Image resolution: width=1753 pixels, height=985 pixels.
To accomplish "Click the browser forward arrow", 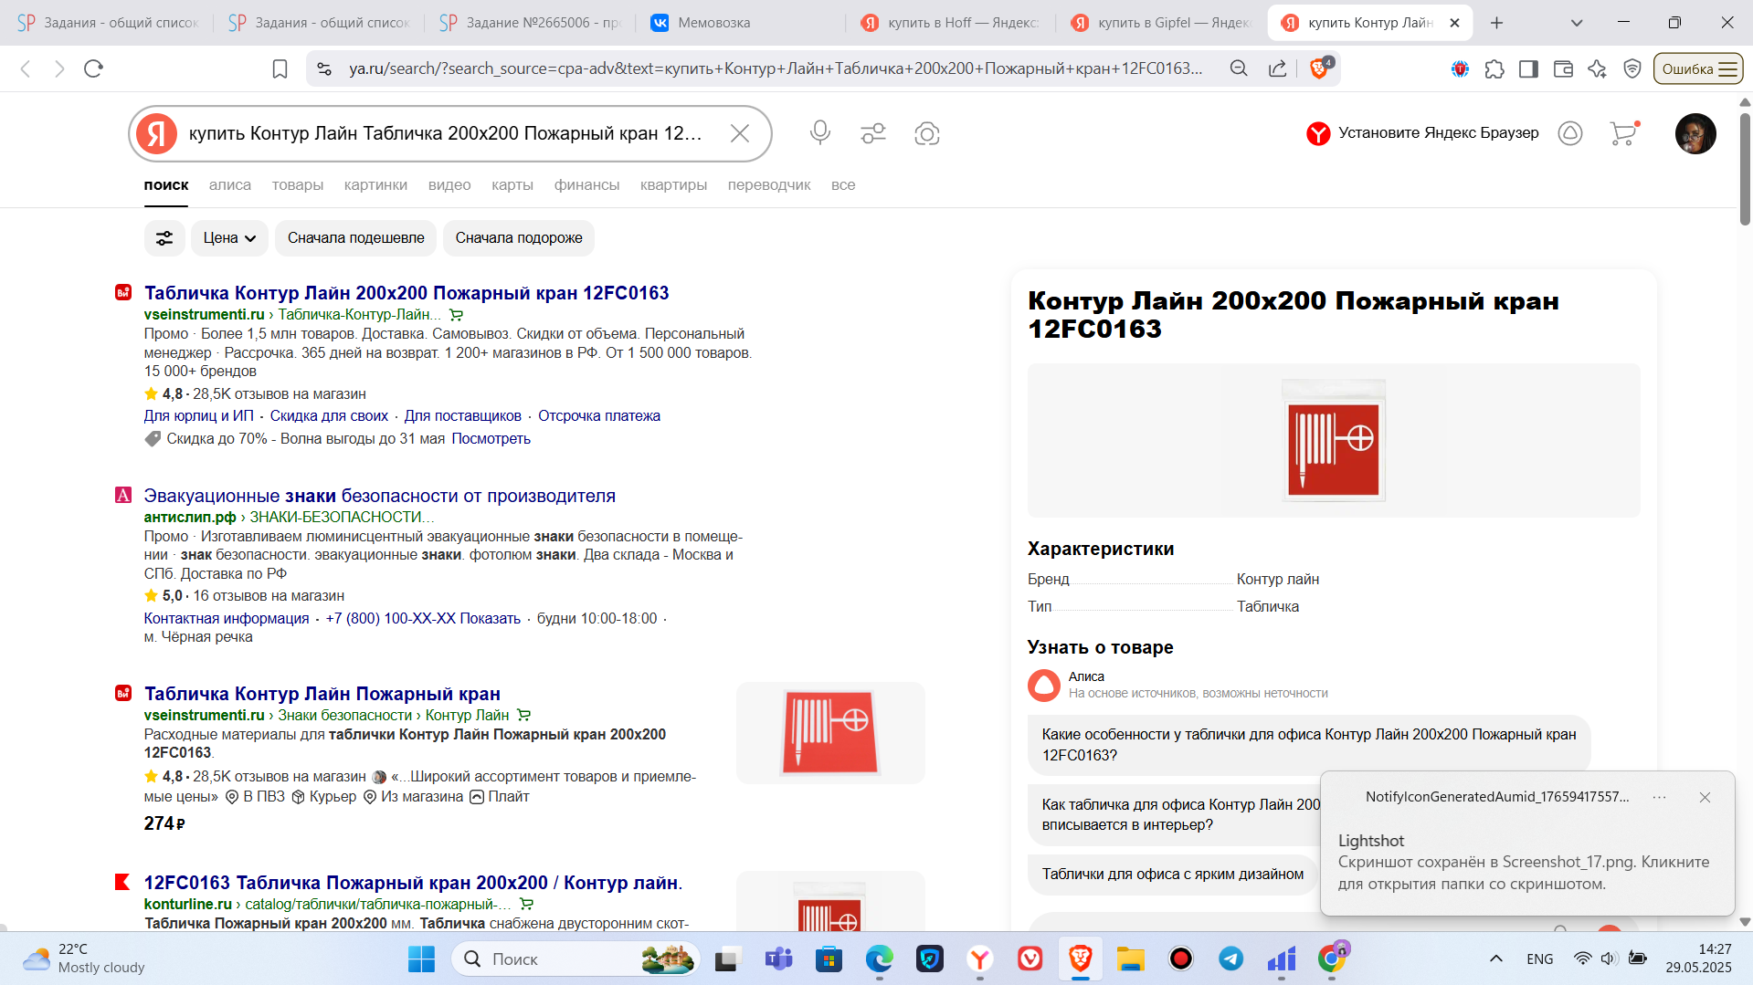I will coord(59,68).
